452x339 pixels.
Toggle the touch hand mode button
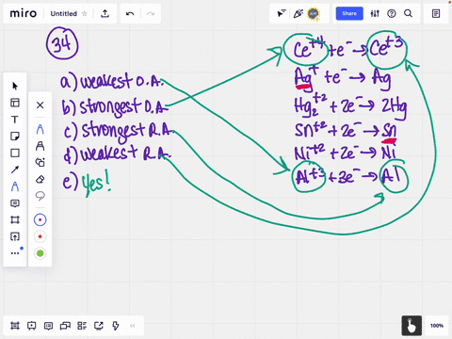412,326
